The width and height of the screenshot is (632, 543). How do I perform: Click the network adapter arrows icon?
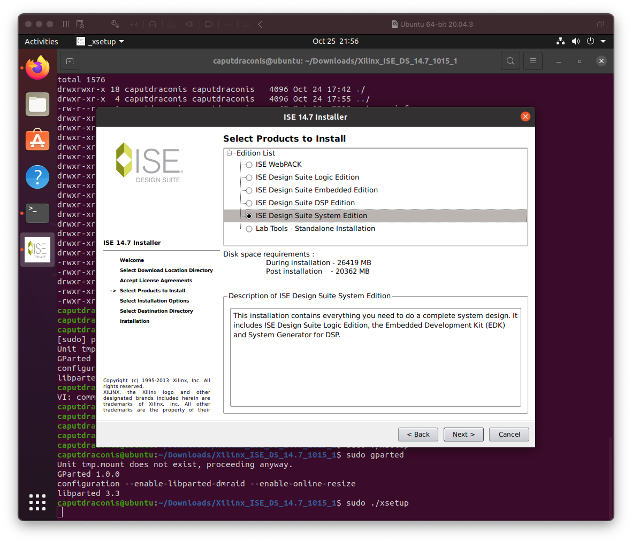(x=134, y=24)
